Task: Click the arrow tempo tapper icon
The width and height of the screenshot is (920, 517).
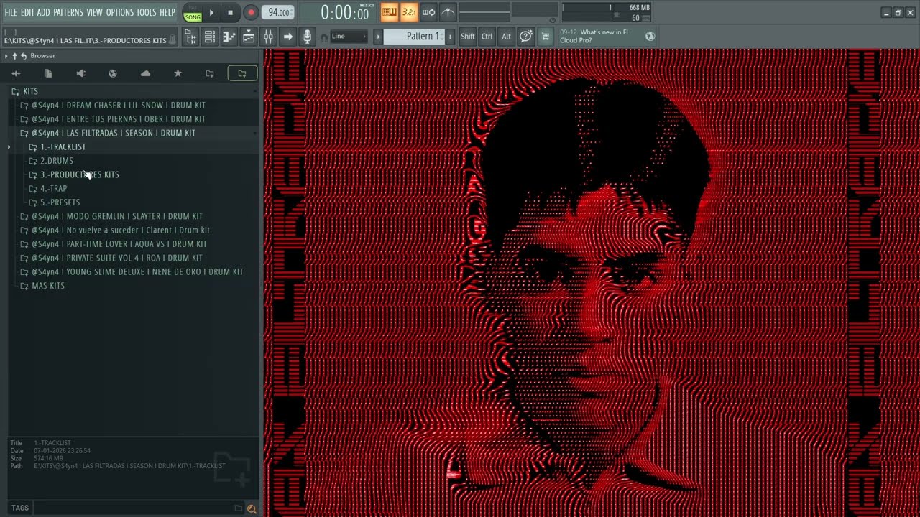Action: click(x=287, y=37)
